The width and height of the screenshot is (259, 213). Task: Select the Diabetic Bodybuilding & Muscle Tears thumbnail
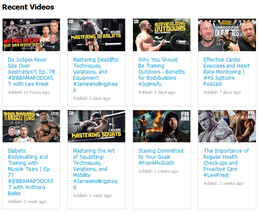31,126
